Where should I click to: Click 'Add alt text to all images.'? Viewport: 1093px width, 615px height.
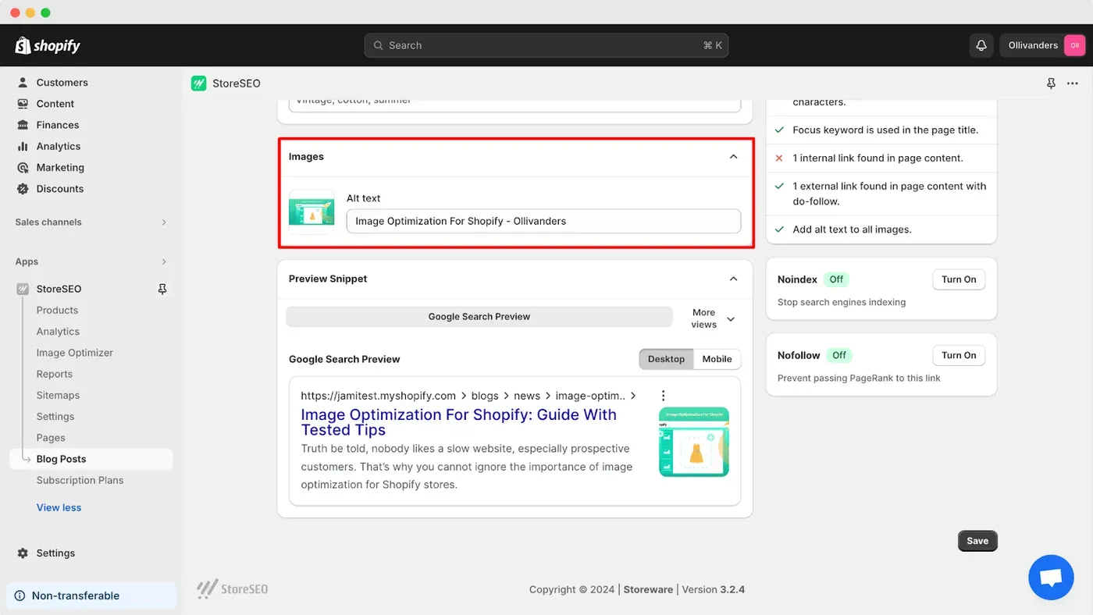pos(852,229)
